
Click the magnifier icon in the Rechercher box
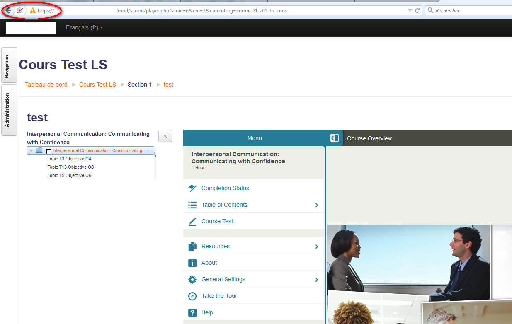click(x=430, y=10)
